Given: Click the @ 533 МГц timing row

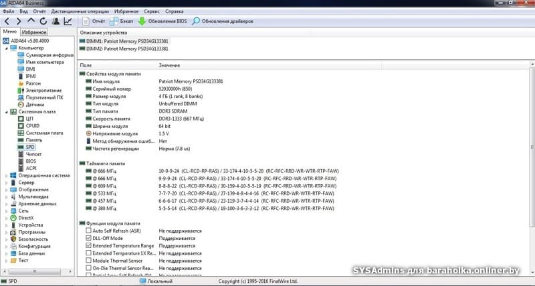Looking at the screenshot, I should [x=209, y=193].
